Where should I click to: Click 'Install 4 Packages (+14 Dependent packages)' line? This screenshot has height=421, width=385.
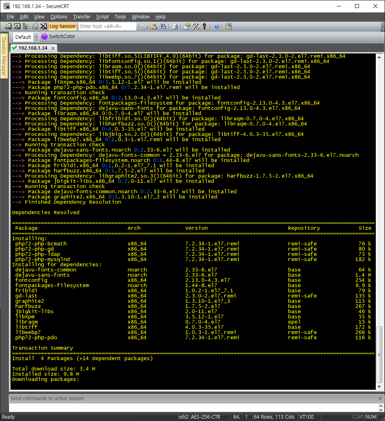[x=83, y=358]
